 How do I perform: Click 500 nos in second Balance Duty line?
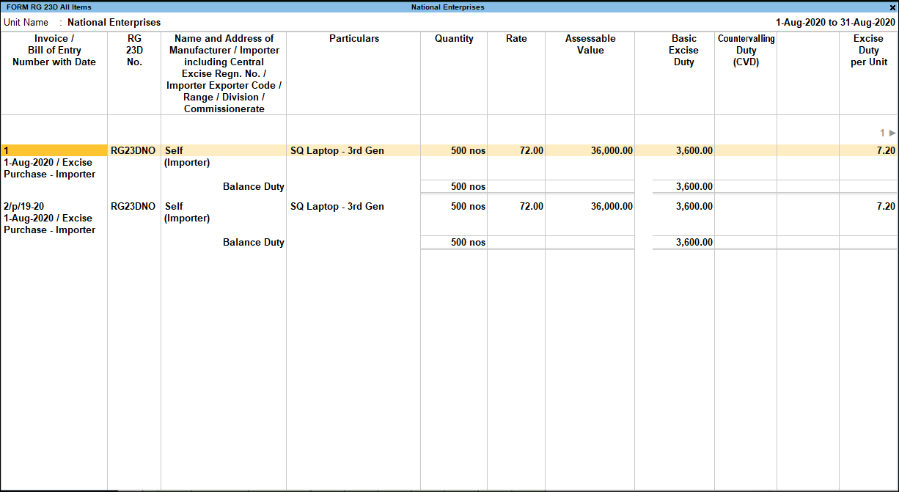(x=468, y=242)
